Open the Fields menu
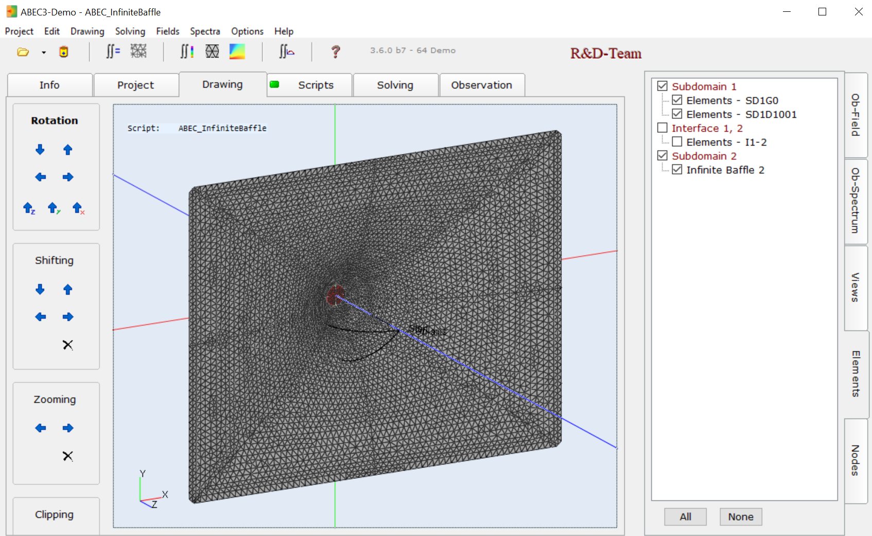Screen dimensions: 872x536 168,31
